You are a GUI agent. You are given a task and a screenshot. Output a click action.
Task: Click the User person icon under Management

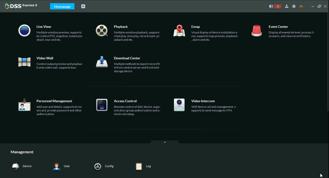(x=57, y=167)
